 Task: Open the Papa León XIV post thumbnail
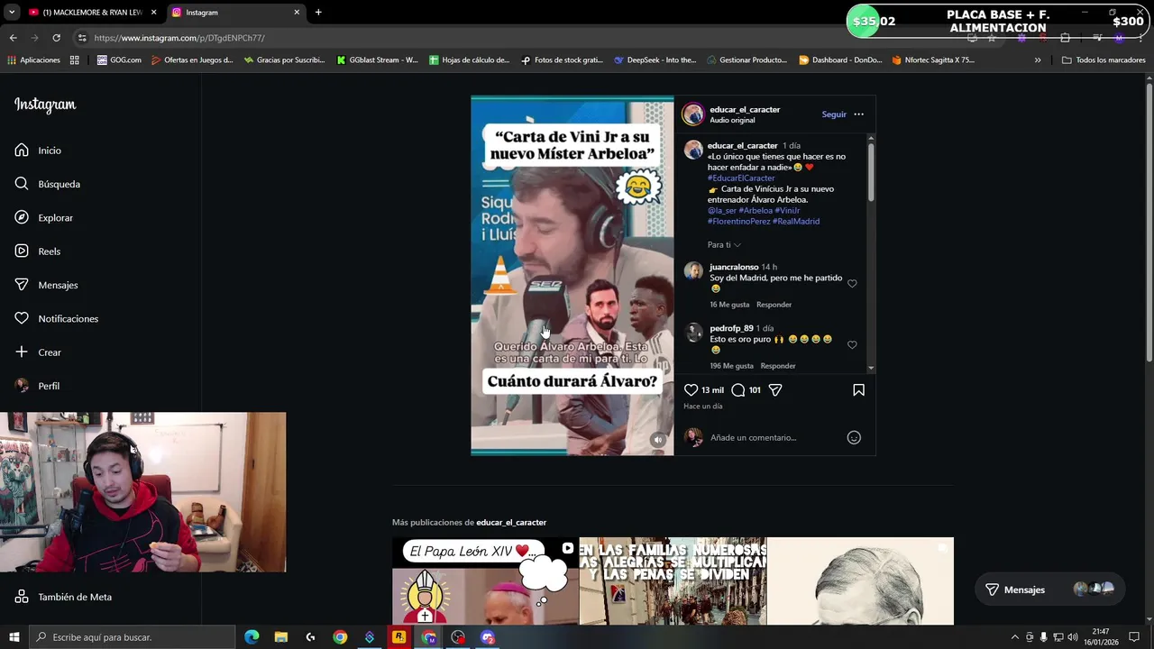(x=485, y=581)
